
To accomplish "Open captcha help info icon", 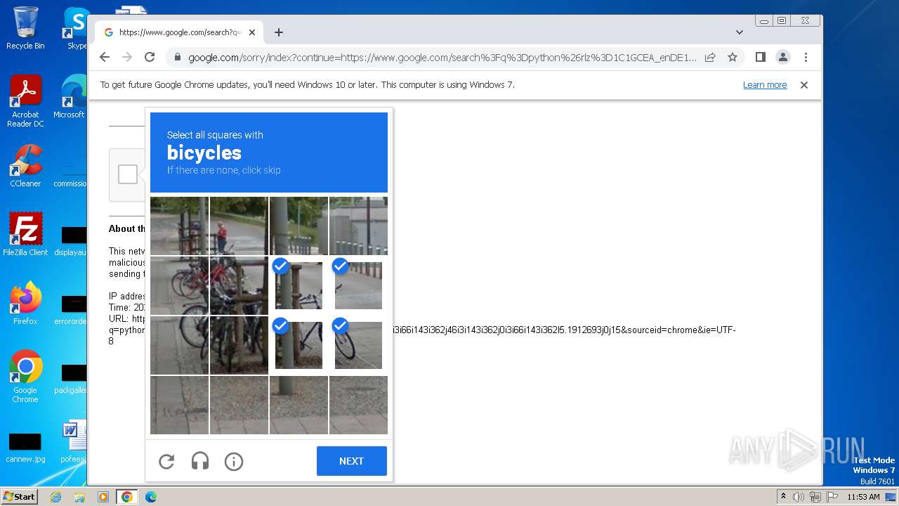I will point(234,462).
